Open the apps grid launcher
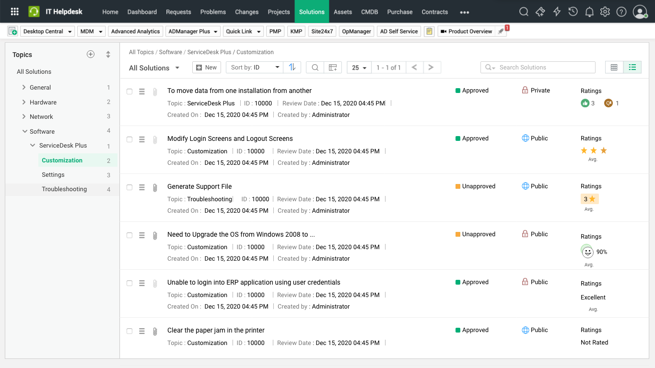655x368 pixels. [15, 11]
